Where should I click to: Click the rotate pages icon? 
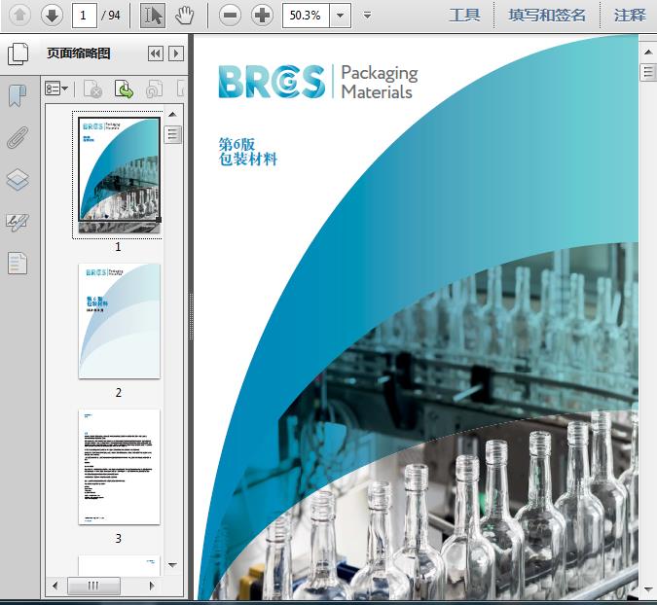click(x=154, y=89)
